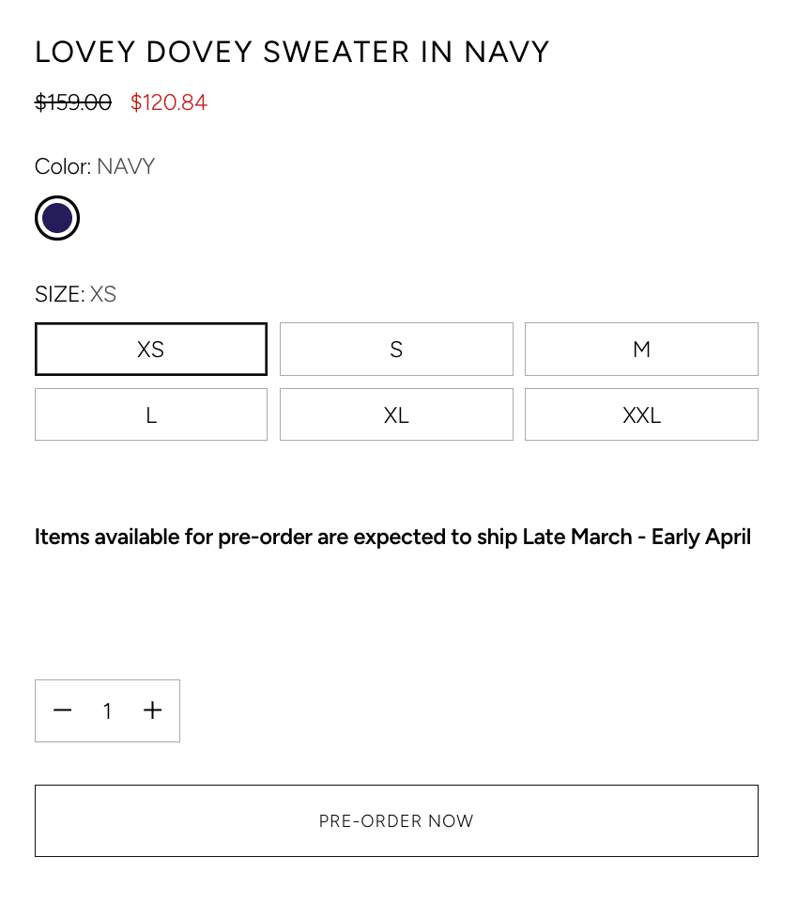The height and width of the screenshot is (904, 798).
Task: Click the Pre-Order Now button
Action: (x=396, y=820)
